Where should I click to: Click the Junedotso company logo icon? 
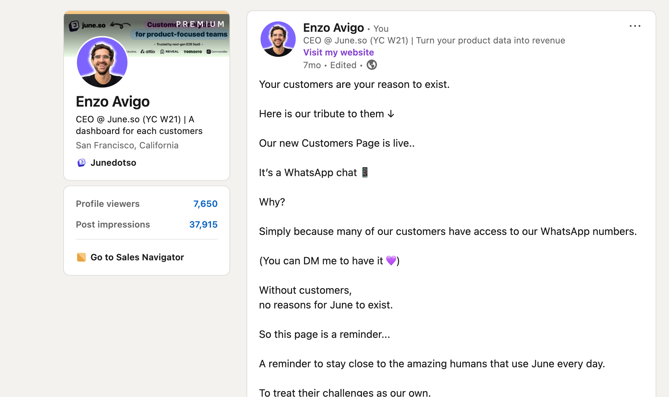81,162
